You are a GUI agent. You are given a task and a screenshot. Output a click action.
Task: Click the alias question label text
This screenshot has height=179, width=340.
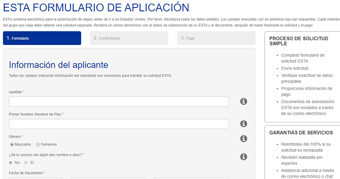pos(45,155)
